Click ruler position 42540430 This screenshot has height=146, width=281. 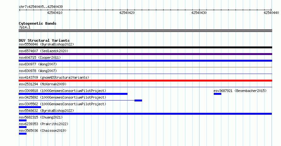pyautogui.click(x=199, y=13)
